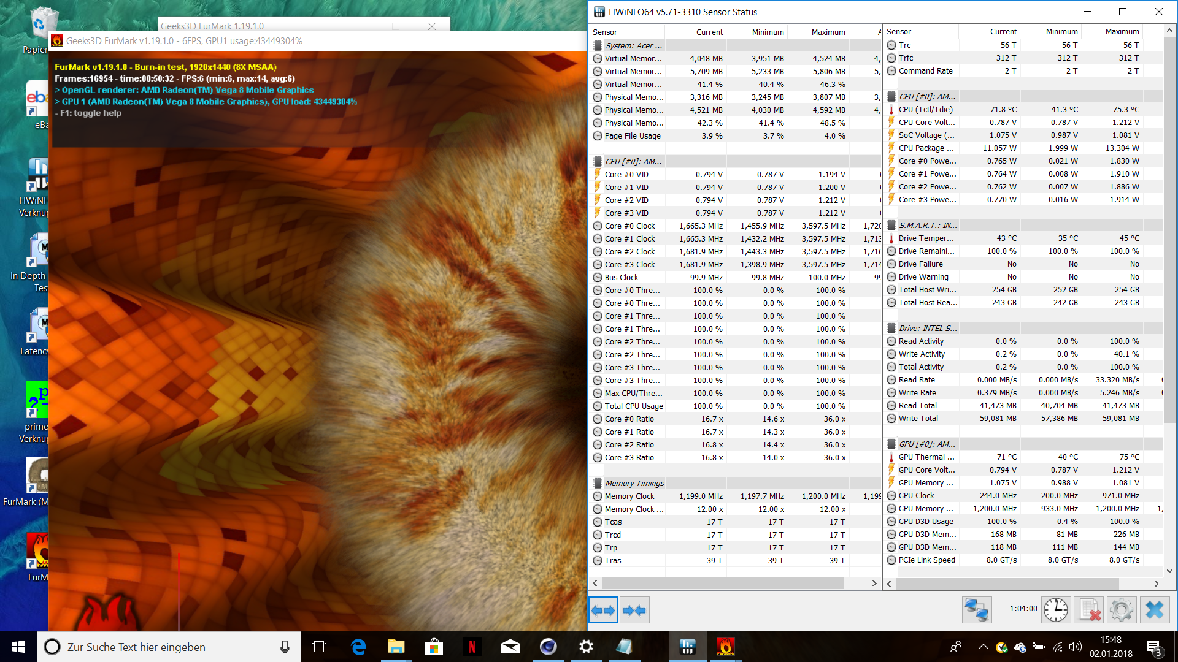Screen dimensions: 1178x662
Task: Close sensors with the blue X icon
Action: (1154, 610)
